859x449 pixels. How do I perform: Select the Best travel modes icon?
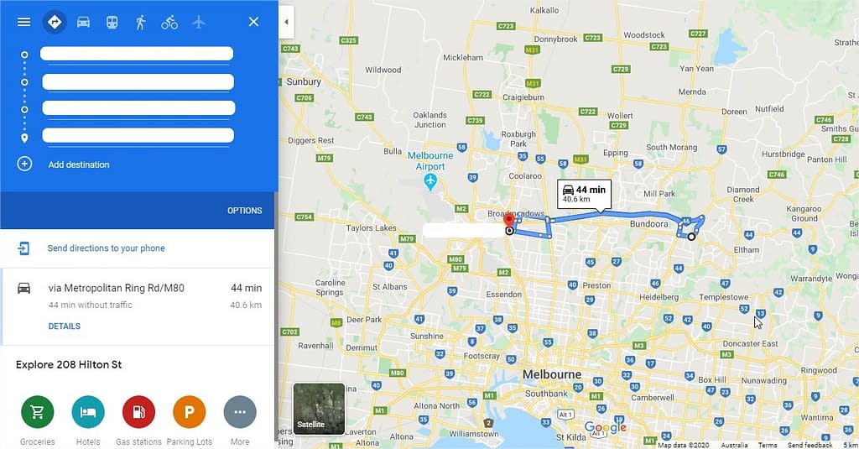(x=55, y=22)
